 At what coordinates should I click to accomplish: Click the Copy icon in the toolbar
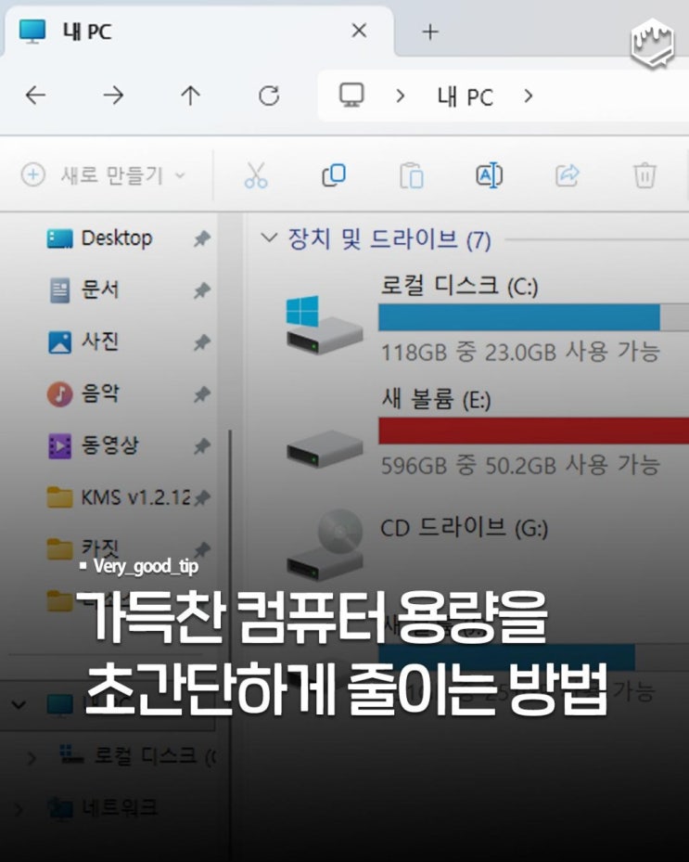point(334,175)
